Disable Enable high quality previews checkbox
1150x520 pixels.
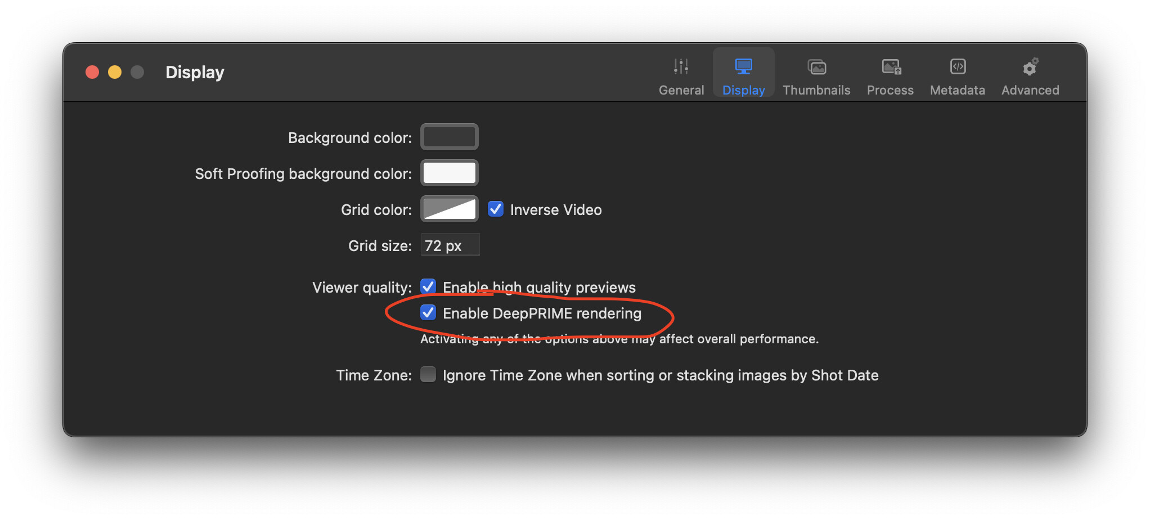(x=428, y=287)
